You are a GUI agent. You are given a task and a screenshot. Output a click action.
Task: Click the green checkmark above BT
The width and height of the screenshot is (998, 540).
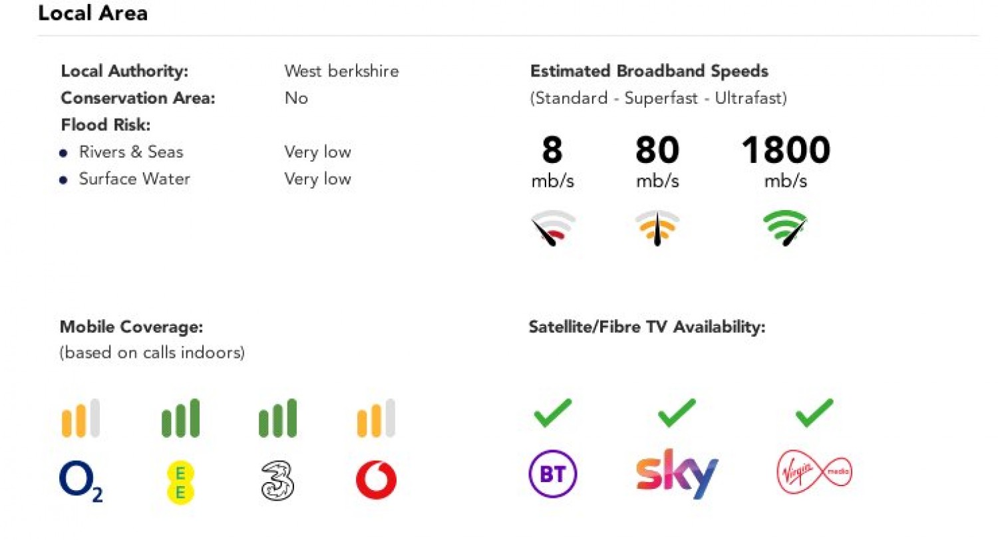point(552,412)
